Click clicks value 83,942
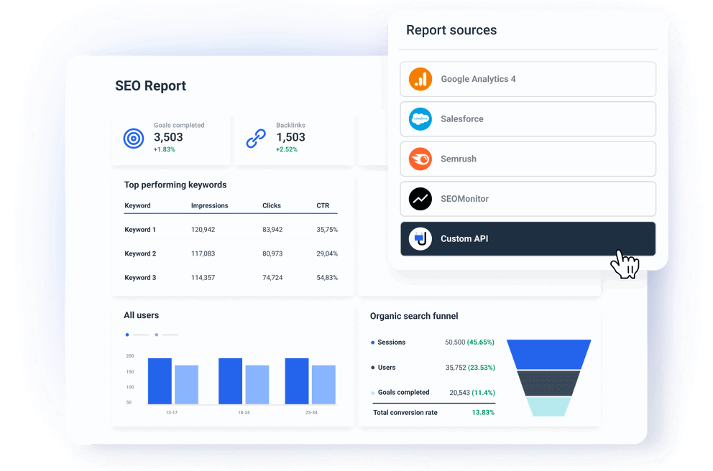Screen dimensions: 713x471 click(272, 230)
